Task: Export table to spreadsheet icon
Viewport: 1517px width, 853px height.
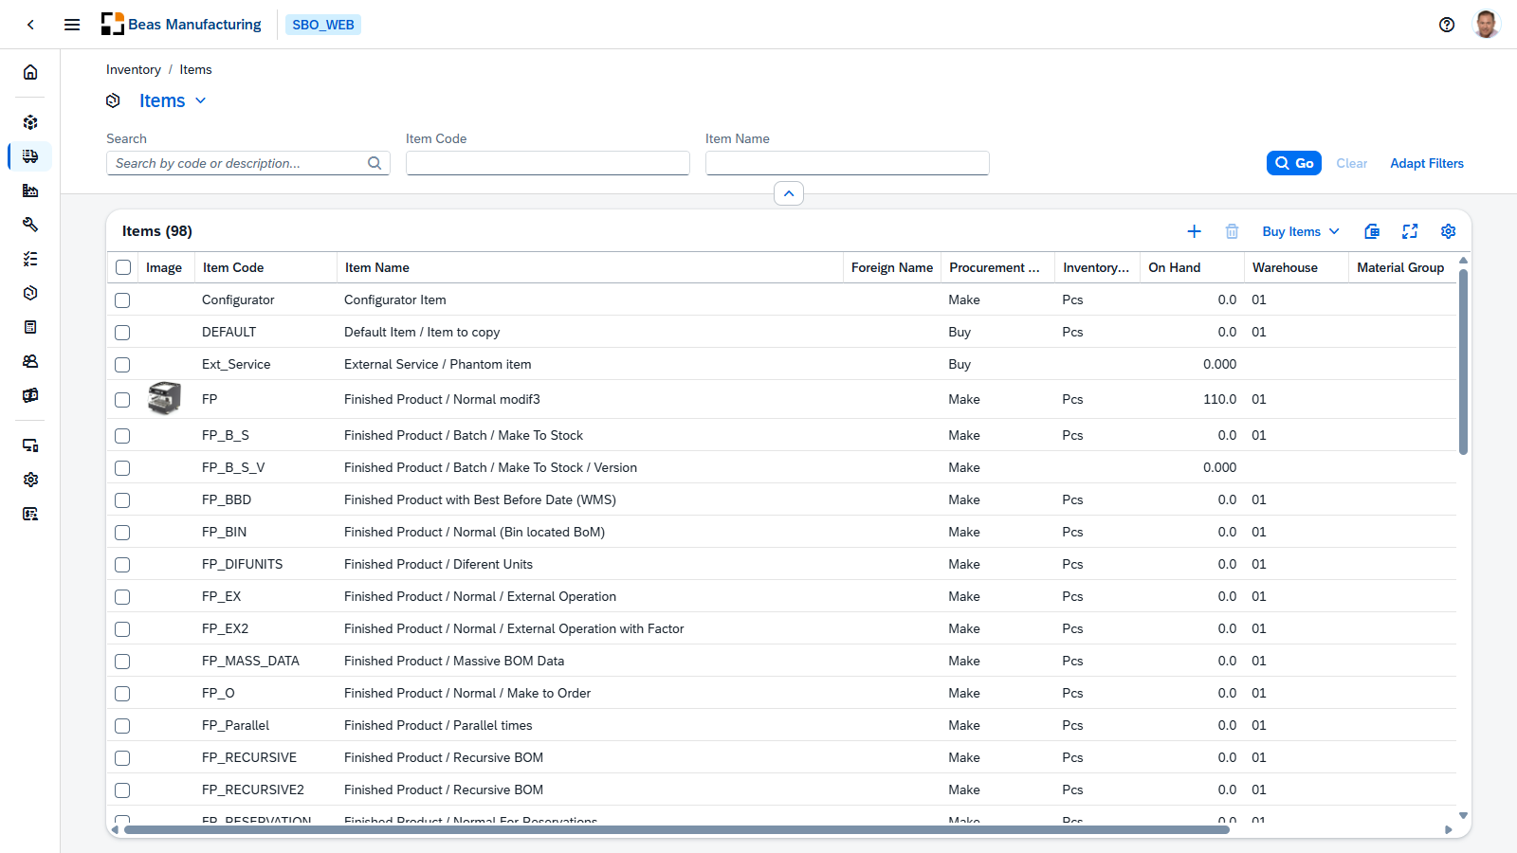Action: click(x=1372, y=231)
